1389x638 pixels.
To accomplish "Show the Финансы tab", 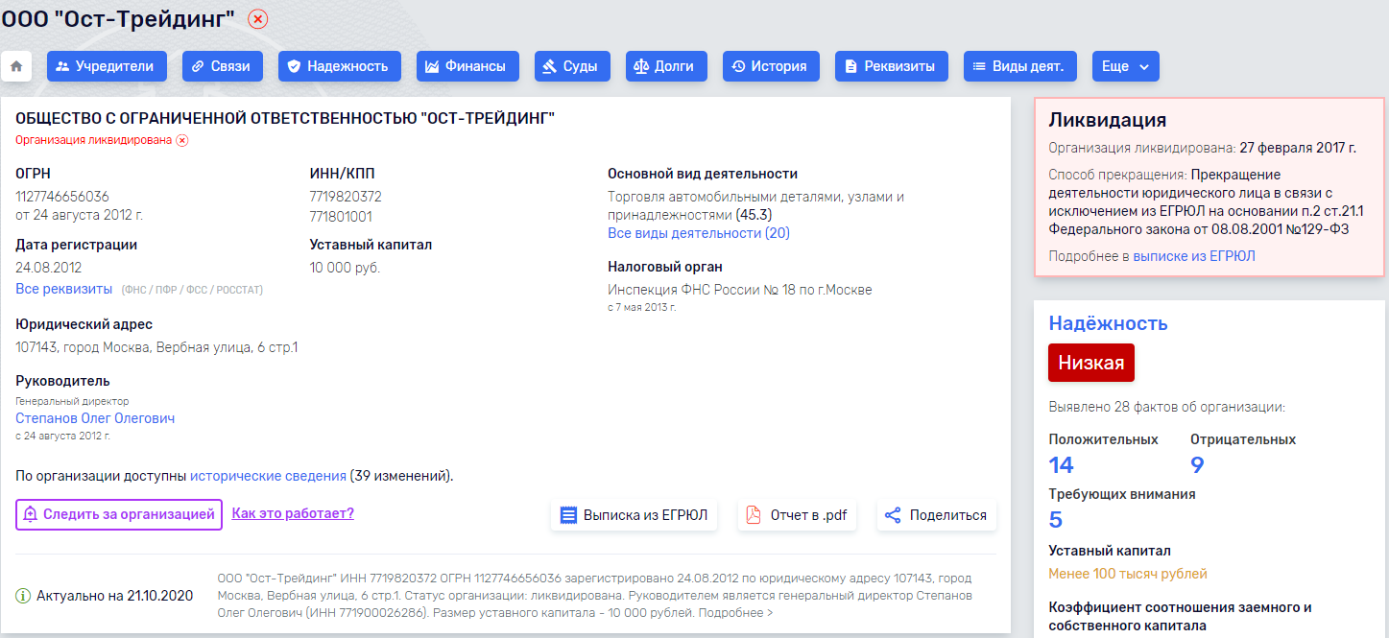I will pos(467,66).
